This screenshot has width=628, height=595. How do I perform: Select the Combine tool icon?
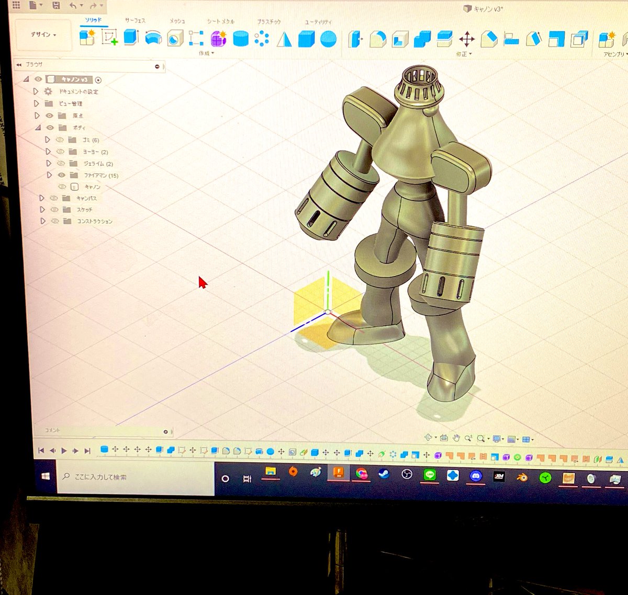tap(422, 39)
